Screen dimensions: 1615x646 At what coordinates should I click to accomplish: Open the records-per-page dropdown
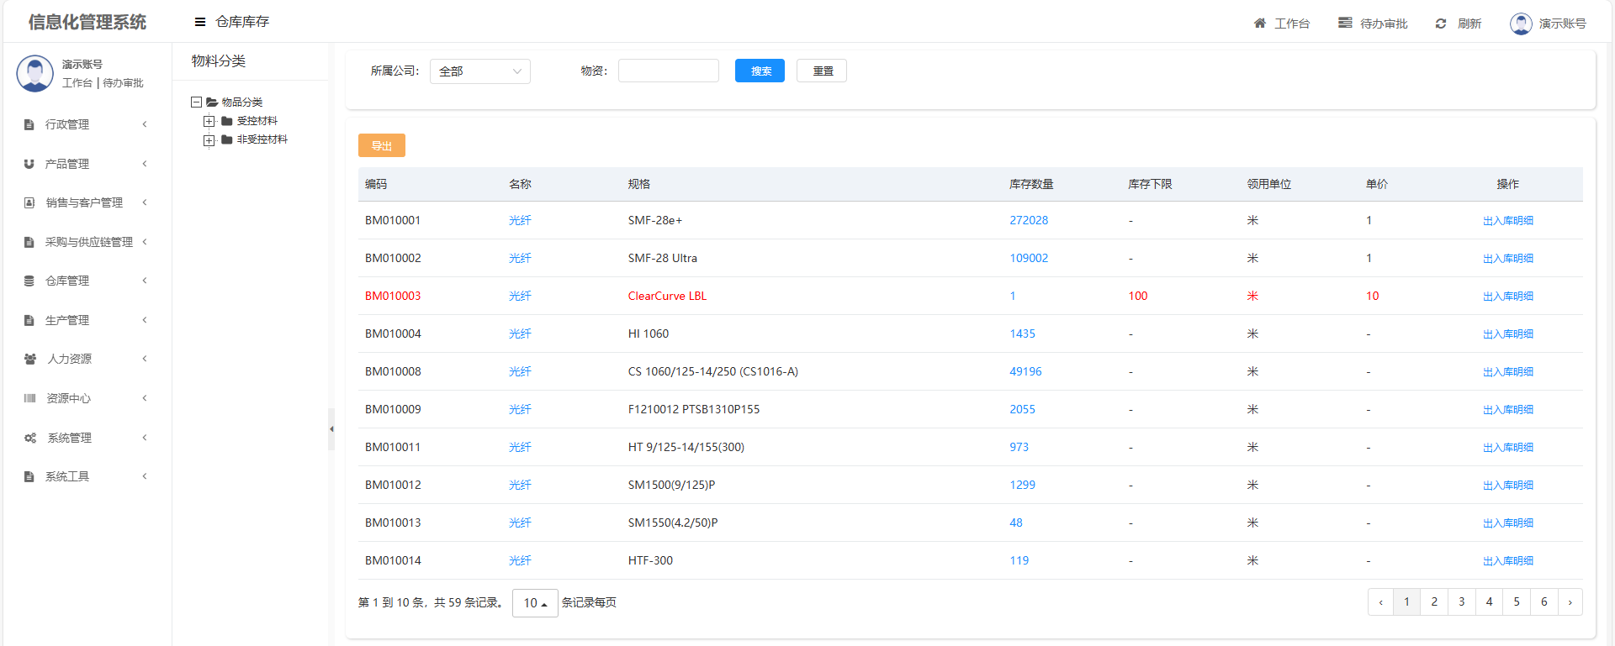(x=535, y=603)
